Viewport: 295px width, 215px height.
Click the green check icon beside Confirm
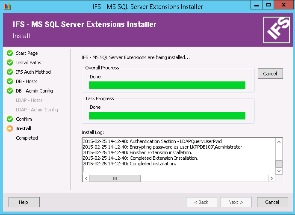click(x=10, y=119)
